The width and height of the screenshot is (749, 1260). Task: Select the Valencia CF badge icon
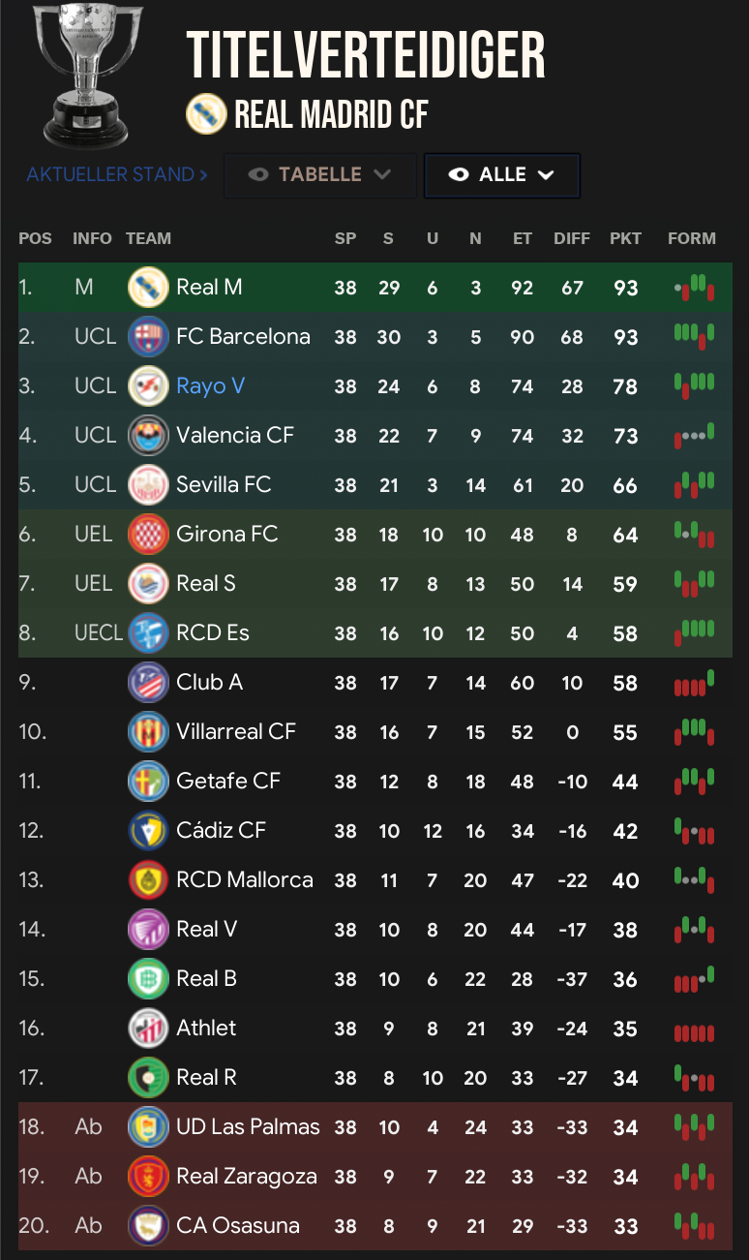149,436
